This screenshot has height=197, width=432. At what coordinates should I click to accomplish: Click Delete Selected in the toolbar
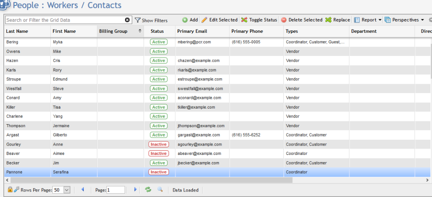[x=301, y=20]
